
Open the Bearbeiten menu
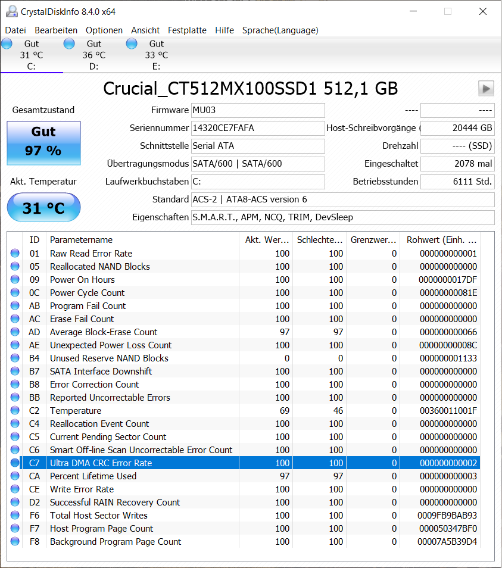click(x=56, y=30)
